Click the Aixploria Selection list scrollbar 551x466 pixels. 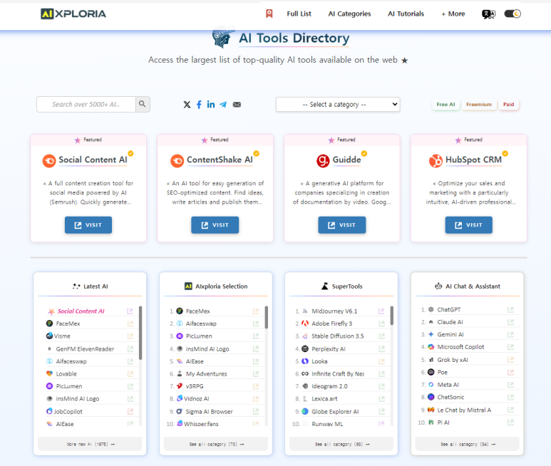point(267,318)
